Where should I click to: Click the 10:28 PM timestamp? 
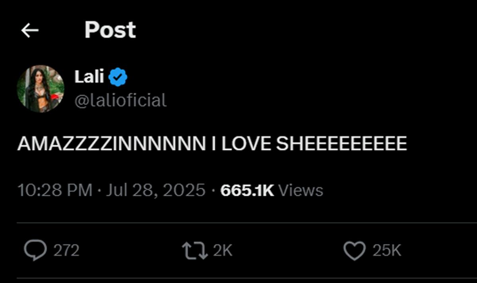(55, 190)
